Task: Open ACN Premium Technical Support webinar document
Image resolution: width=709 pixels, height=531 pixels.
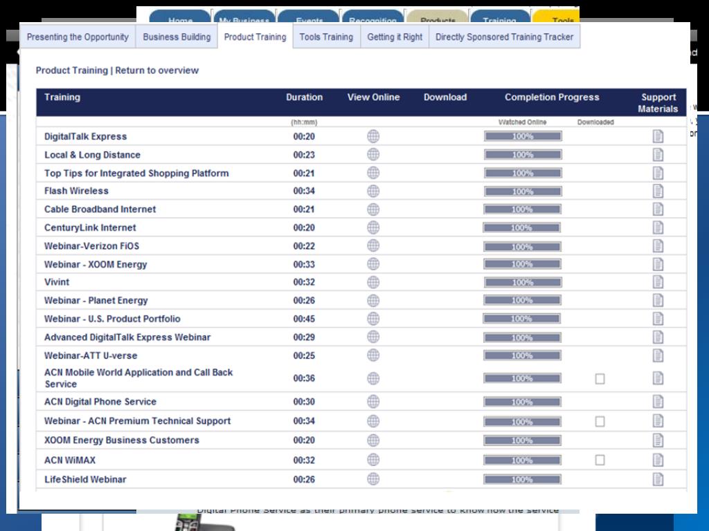Action: pos(658,421)
